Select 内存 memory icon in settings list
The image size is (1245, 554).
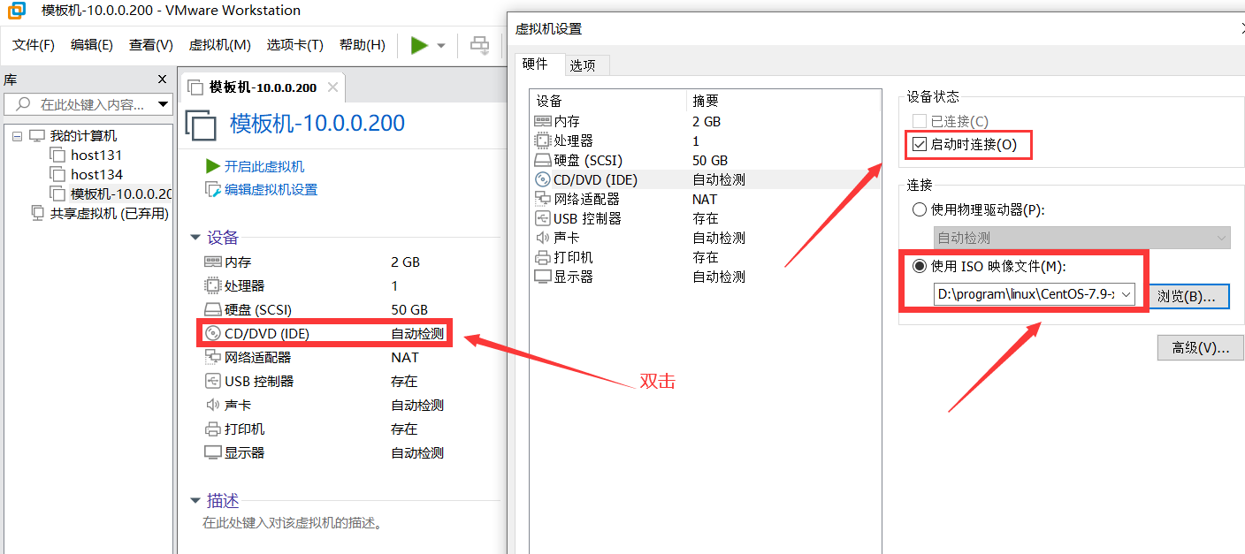(x=542, y=121)
